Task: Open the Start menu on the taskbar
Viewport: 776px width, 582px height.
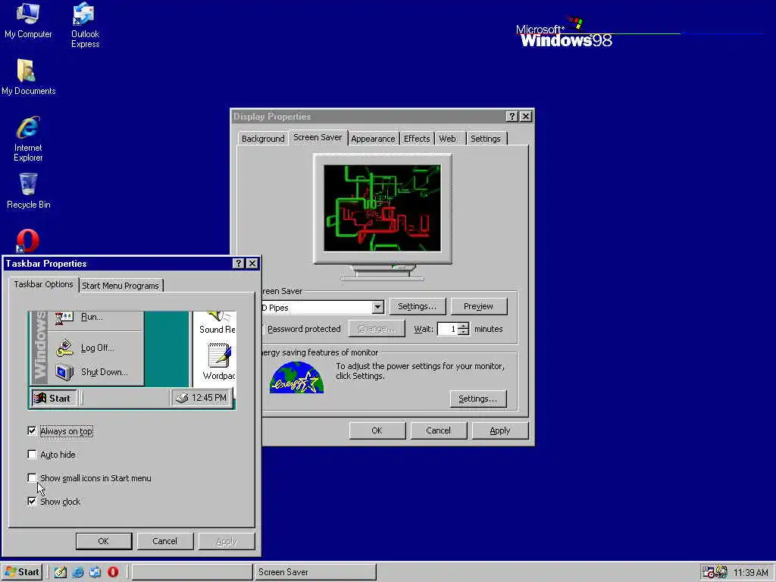Action: click(x=22, y=572)
